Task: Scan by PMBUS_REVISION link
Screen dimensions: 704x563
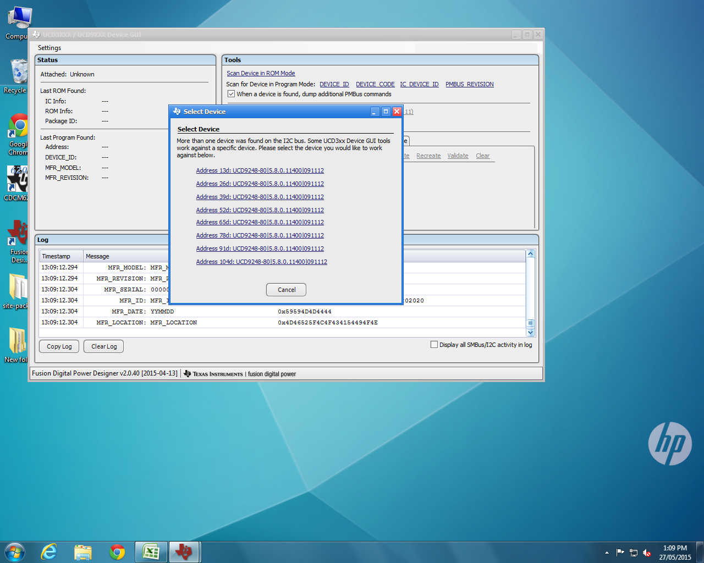Action: [x=470, y=84]
